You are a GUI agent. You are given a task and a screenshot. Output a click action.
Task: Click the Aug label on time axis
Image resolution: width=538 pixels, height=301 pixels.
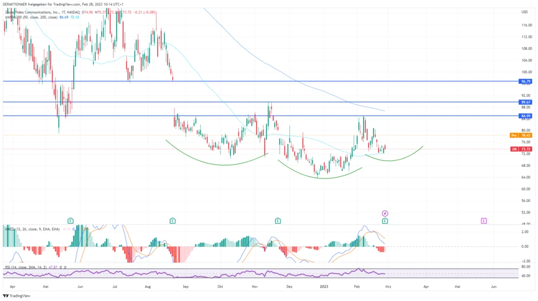(x=148, y=286)
